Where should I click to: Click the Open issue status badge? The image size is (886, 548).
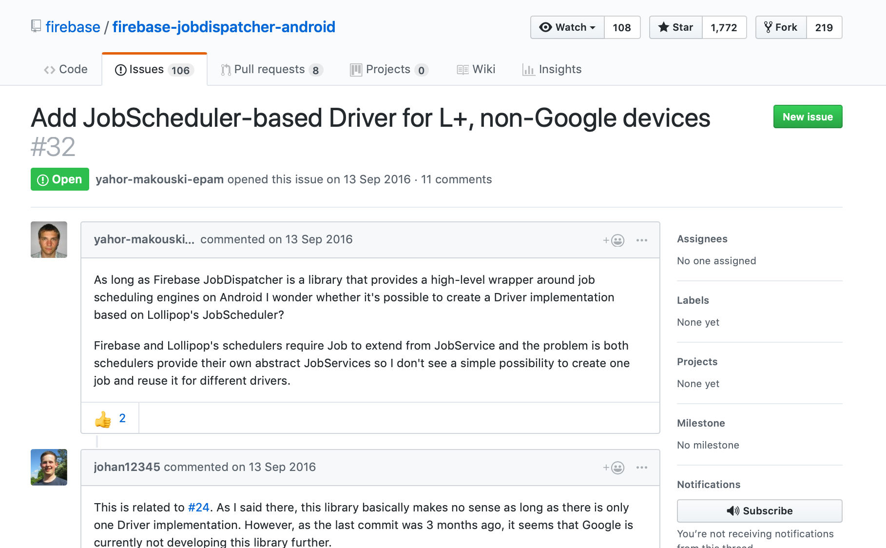coord(60,179)
